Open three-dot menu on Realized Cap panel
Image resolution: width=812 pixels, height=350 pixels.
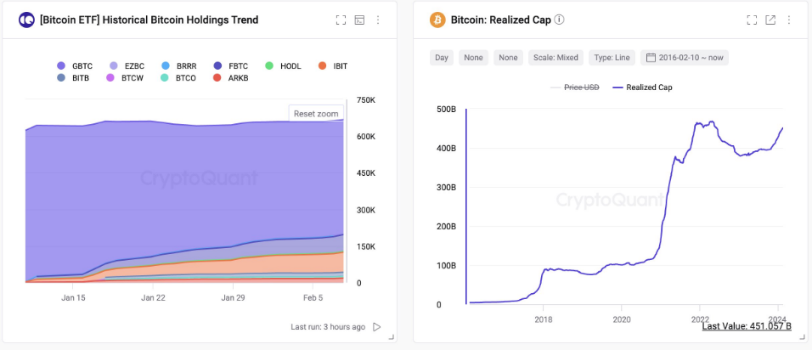click(789, 20)
